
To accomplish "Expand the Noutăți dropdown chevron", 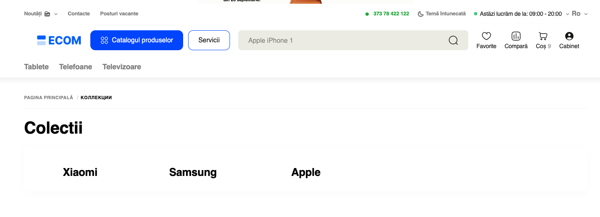I will tap(56, 14).
